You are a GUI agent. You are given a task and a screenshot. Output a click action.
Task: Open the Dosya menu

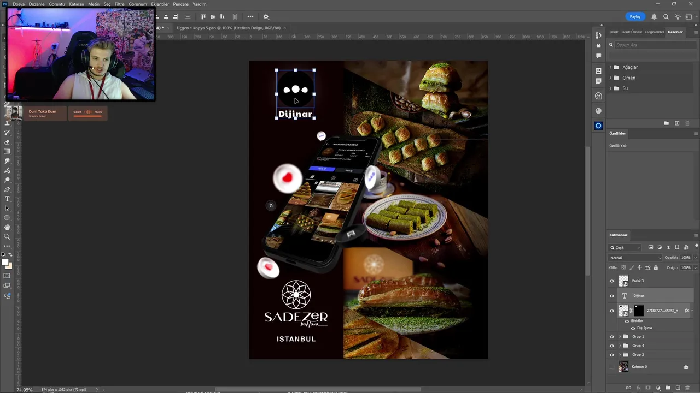point(19,4)
